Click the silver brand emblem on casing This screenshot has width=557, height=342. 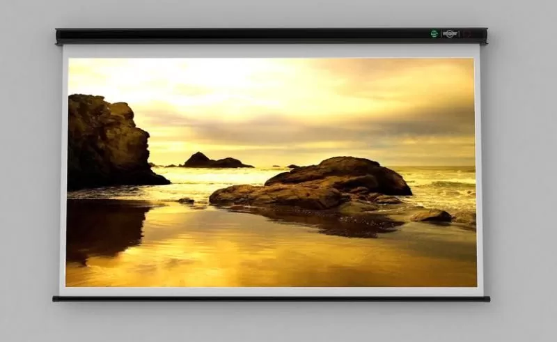coord(450,33)
